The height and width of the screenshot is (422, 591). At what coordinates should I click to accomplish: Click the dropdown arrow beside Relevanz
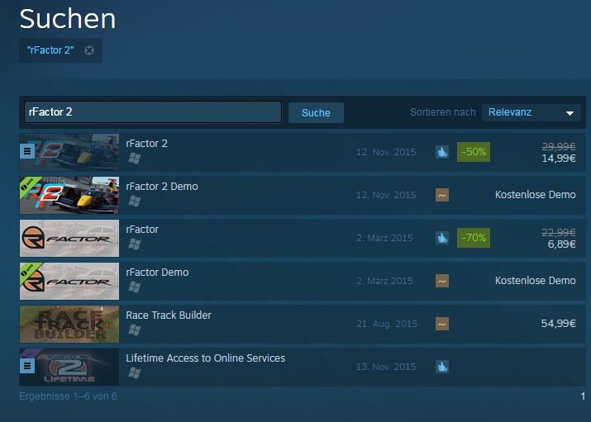point(570,113)
